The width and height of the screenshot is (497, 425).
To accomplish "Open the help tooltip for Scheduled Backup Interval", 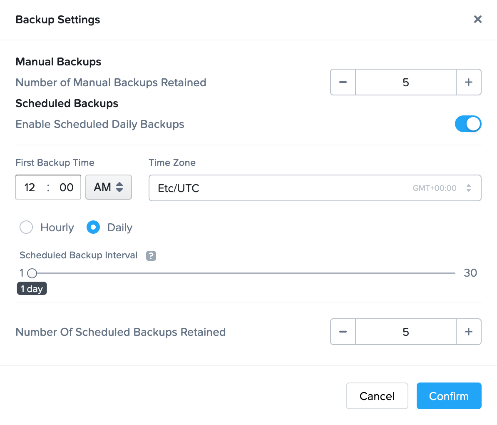I will click(151, 255).
